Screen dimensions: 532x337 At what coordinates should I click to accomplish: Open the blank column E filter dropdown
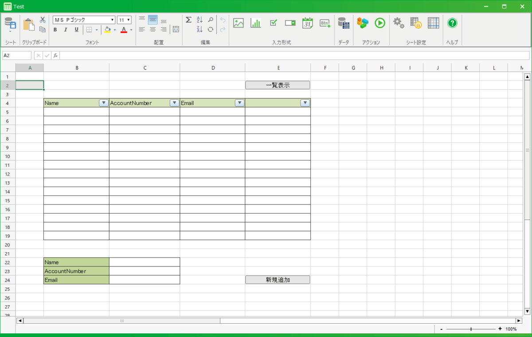point(305,103)
